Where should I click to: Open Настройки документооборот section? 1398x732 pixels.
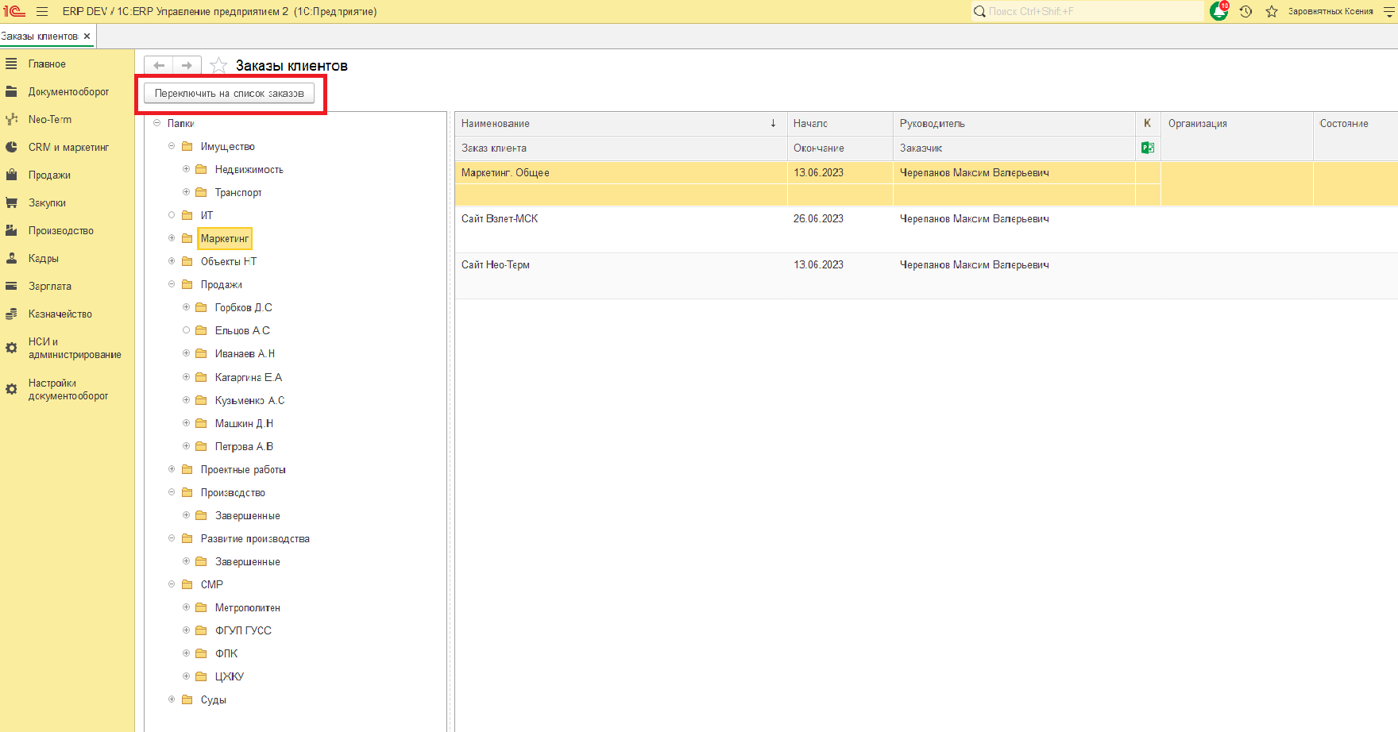tap(68, 389)
